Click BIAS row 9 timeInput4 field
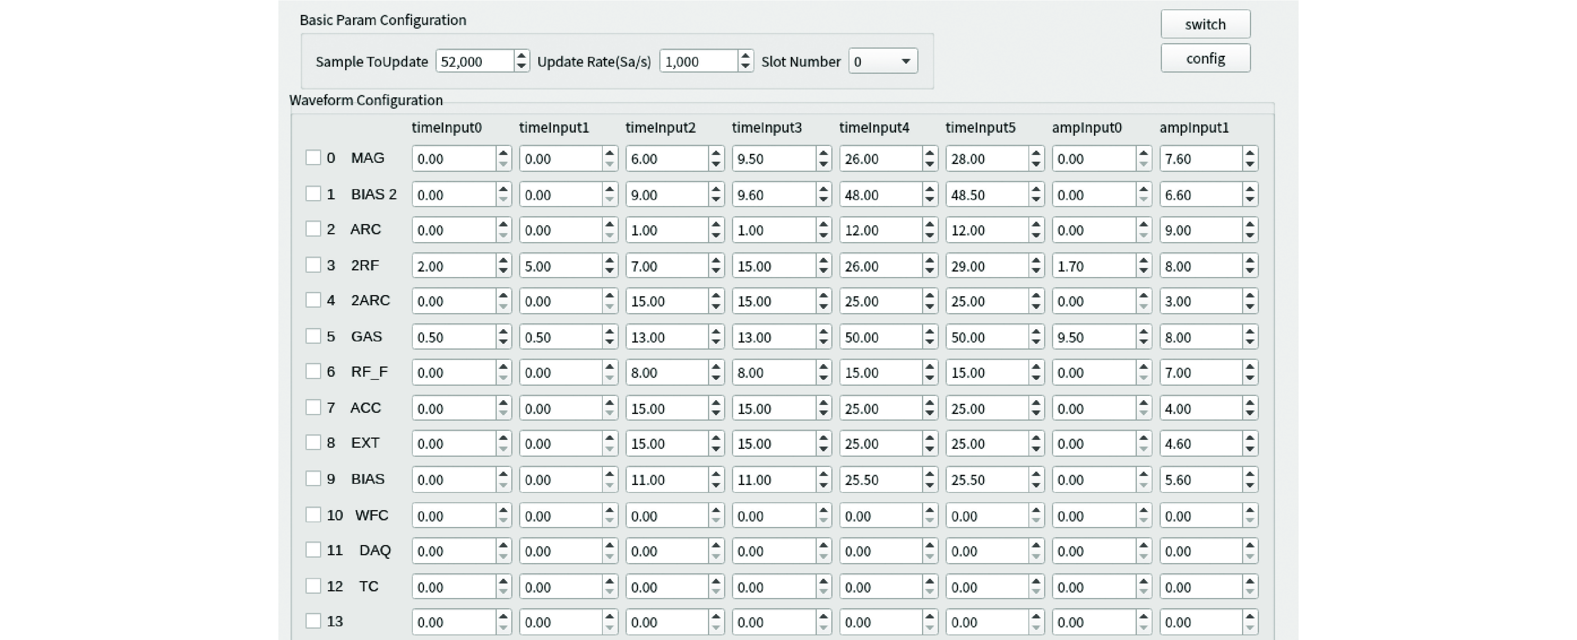The image size is (1577, 640). pyautogui.click(x=880, y=480)
